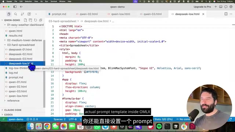
Task: Open Launchpad from the Dock
Action: (x=39, y=126)
